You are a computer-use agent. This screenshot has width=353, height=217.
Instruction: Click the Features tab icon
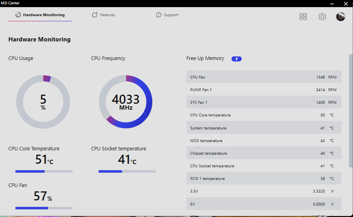(95, 15)
